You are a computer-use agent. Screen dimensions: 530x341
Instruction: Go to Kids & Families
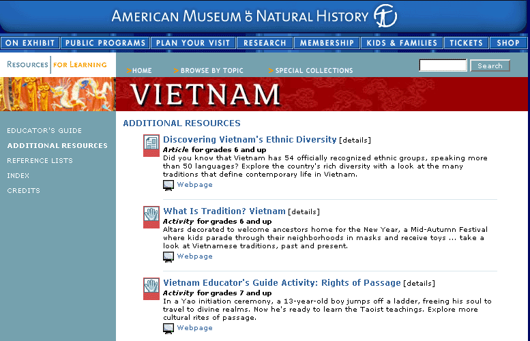point(402,43)
